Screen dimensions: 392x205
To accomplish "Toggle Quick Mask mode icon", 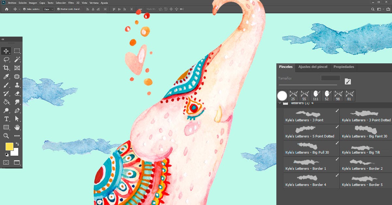I will coord(6,162).
